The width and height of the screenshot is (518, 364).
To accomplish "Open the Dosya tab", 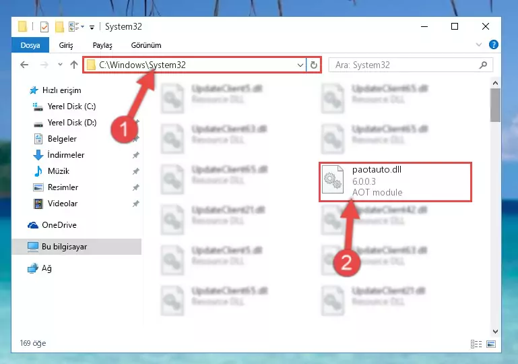I will coord(30,45).
